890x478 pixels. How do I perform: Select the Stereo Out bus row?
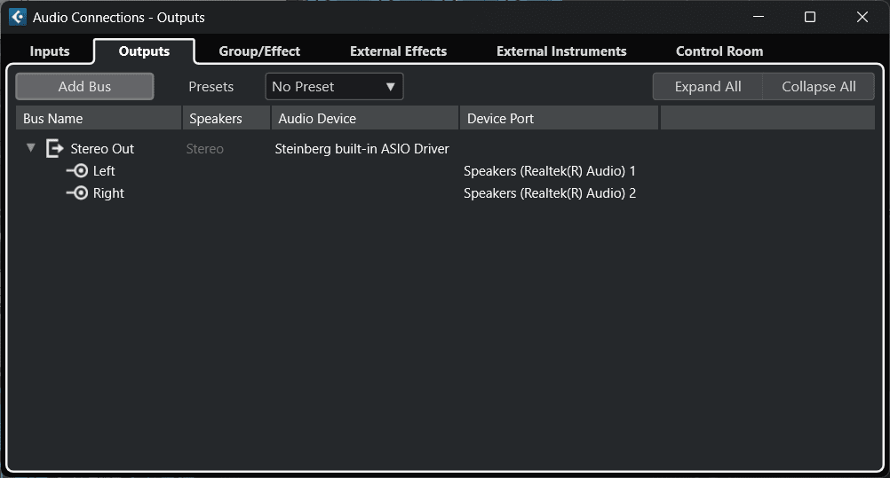(x=102, y=149)
